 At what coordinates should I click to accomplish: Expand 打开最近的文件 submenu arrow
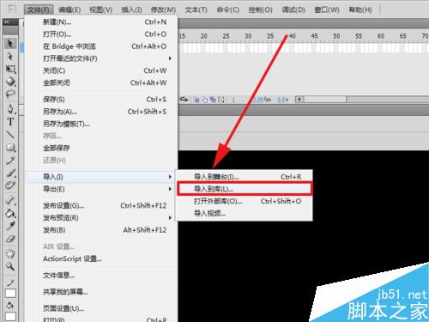[170, 58]
